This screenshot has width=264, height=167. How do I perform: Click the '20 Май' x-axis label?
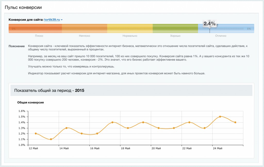[156, 148]
